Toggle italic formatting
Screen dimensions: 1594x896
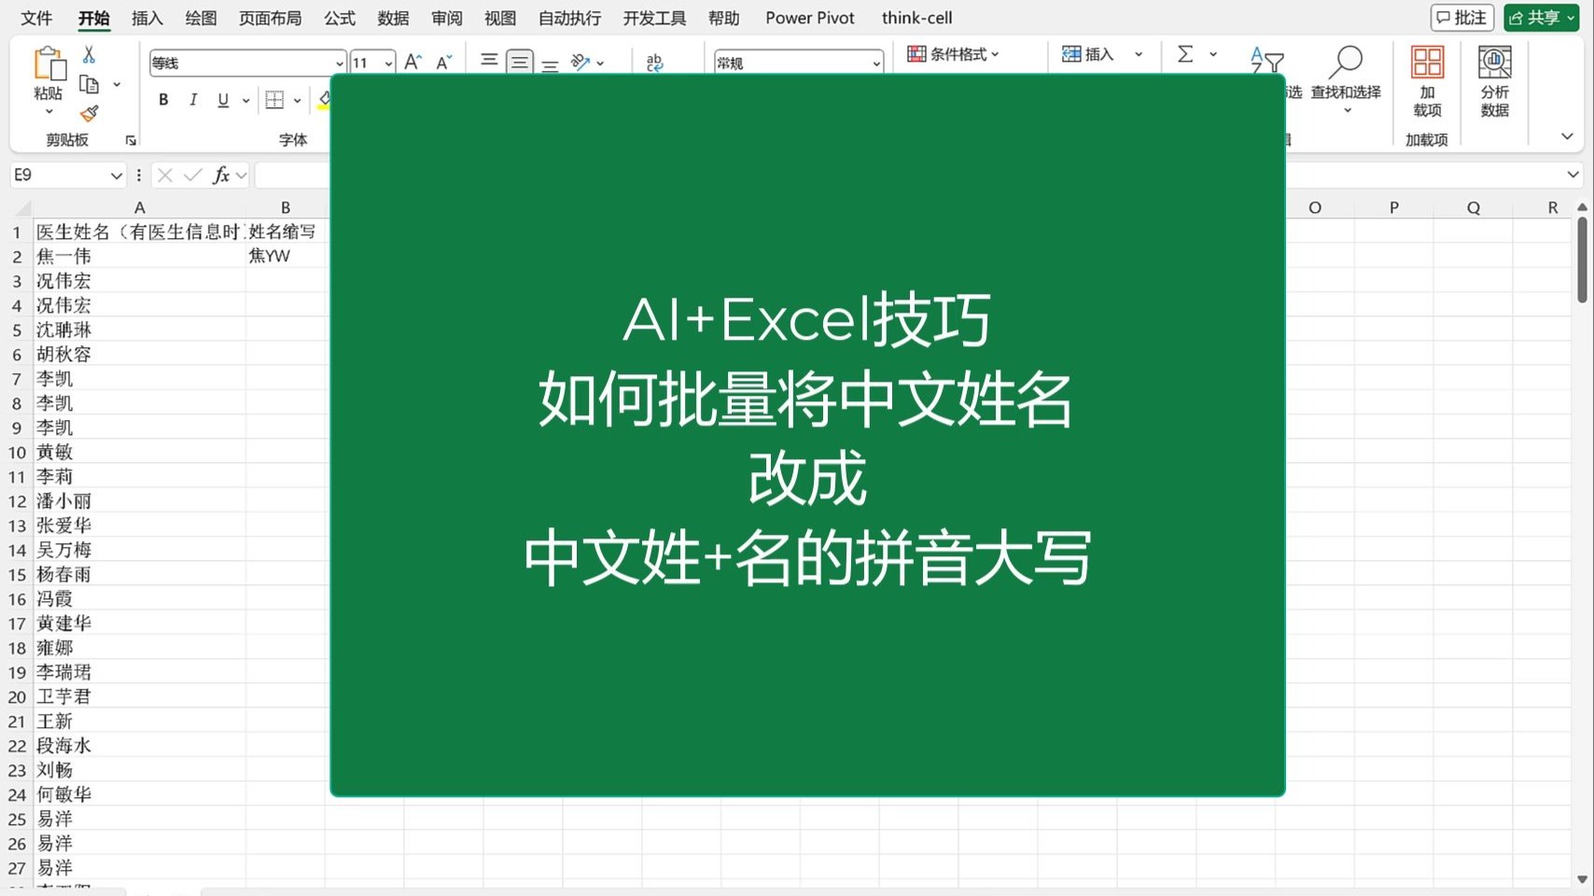coord(193,100)
